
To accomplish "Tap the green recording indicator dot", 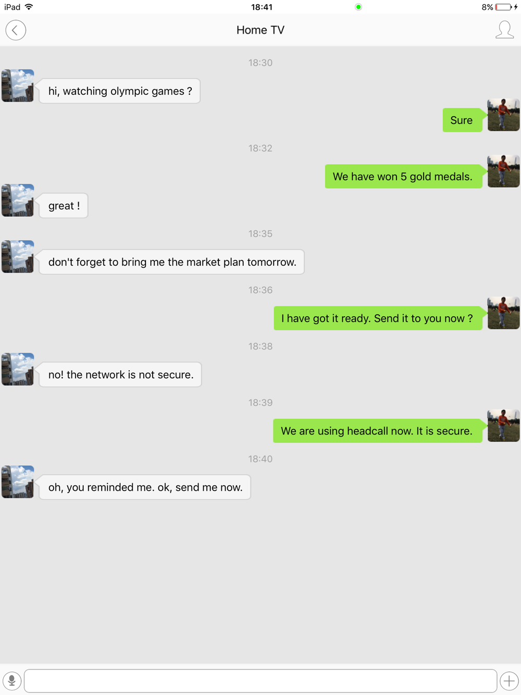I will point(358,7).
